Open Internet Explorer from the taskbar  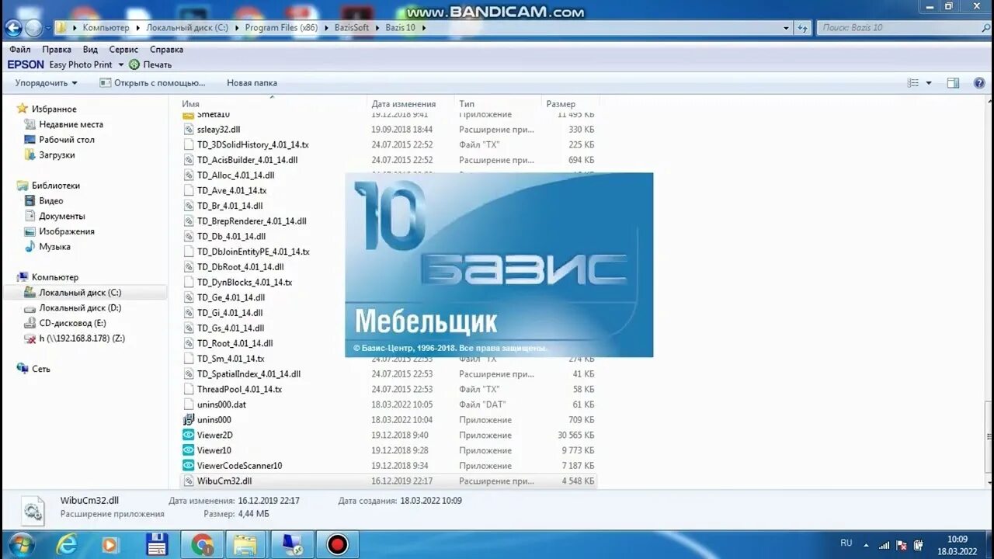66,544
